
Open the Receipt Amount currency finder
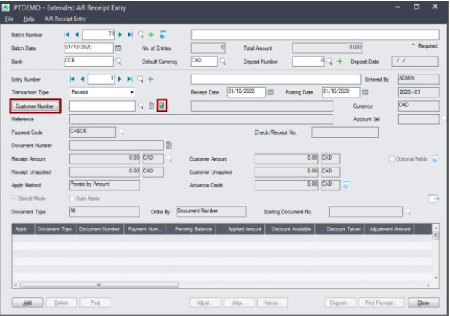169,158
